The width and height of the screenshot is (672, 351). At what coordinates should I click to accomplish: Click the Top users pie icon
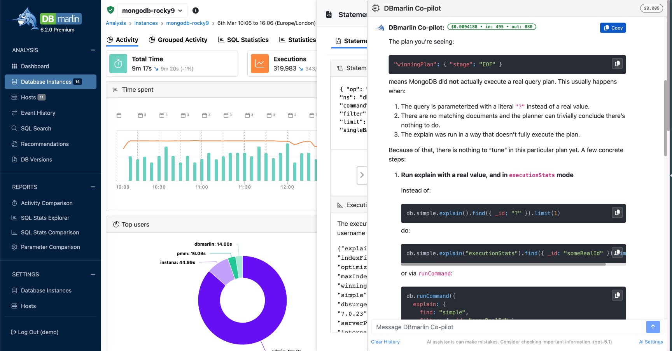tap(116, 224)
